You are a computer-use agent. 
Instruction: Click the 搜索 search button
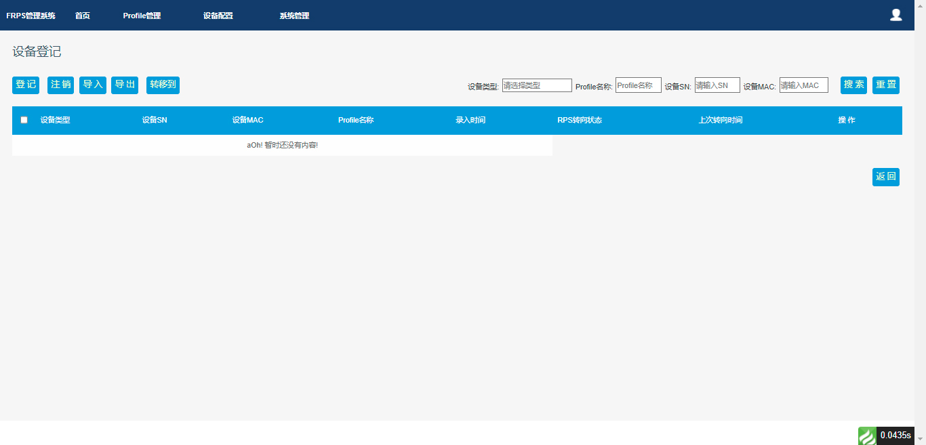tap(853, 85)
